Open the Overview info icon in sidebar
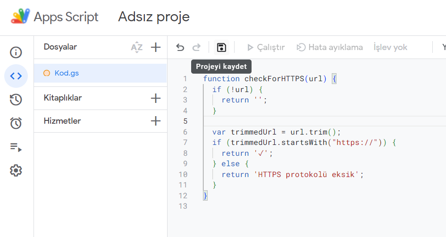 16,52
